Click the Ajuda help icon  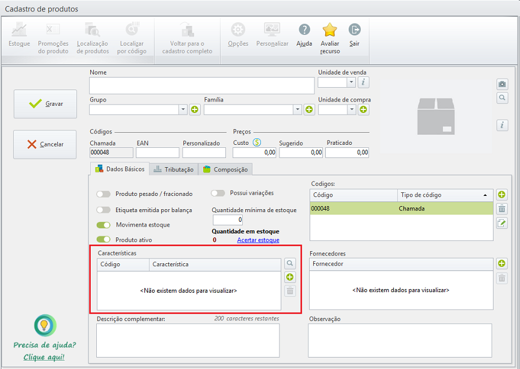click(304, 30)
